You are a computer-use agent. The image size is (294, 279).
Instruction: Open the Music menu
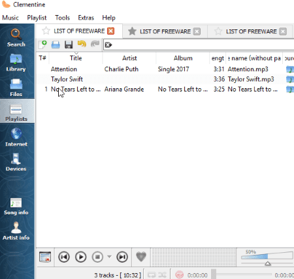10,18
